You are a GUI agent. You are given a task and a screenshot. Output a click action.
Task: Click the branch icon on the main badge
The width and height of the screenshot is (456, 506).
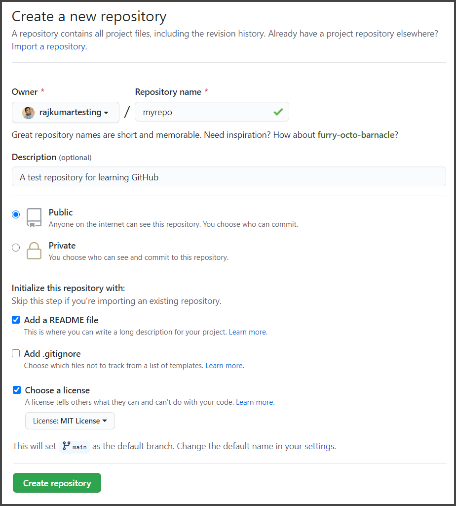click(x=66, y=446)
